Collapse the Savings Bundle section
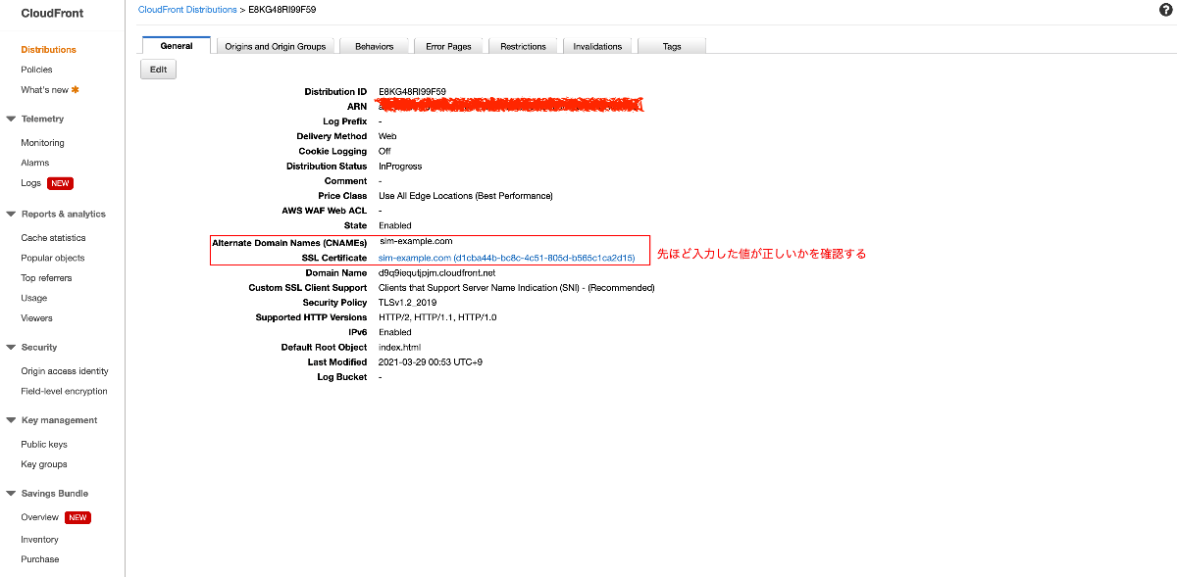This screenshot has width=1177, height=577. coord(11,494)
